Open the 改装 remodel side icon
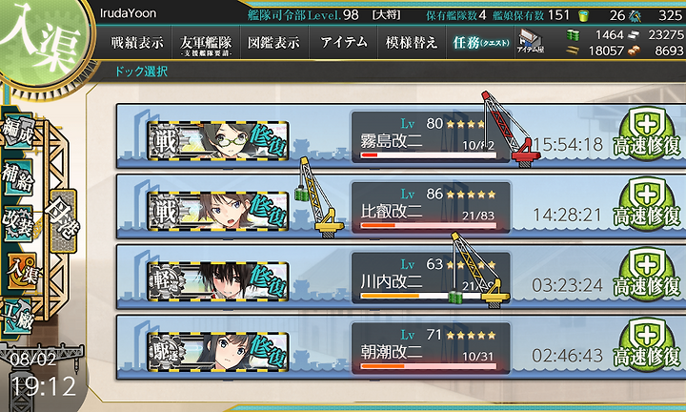The image size is (686, 412). click(x=17, y=224)
